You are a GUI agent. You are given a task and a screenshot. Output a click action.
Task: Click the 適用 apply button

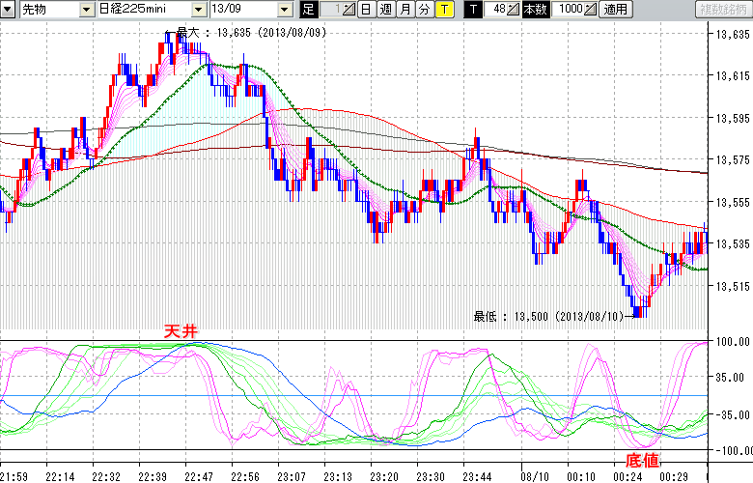point(615,10)
